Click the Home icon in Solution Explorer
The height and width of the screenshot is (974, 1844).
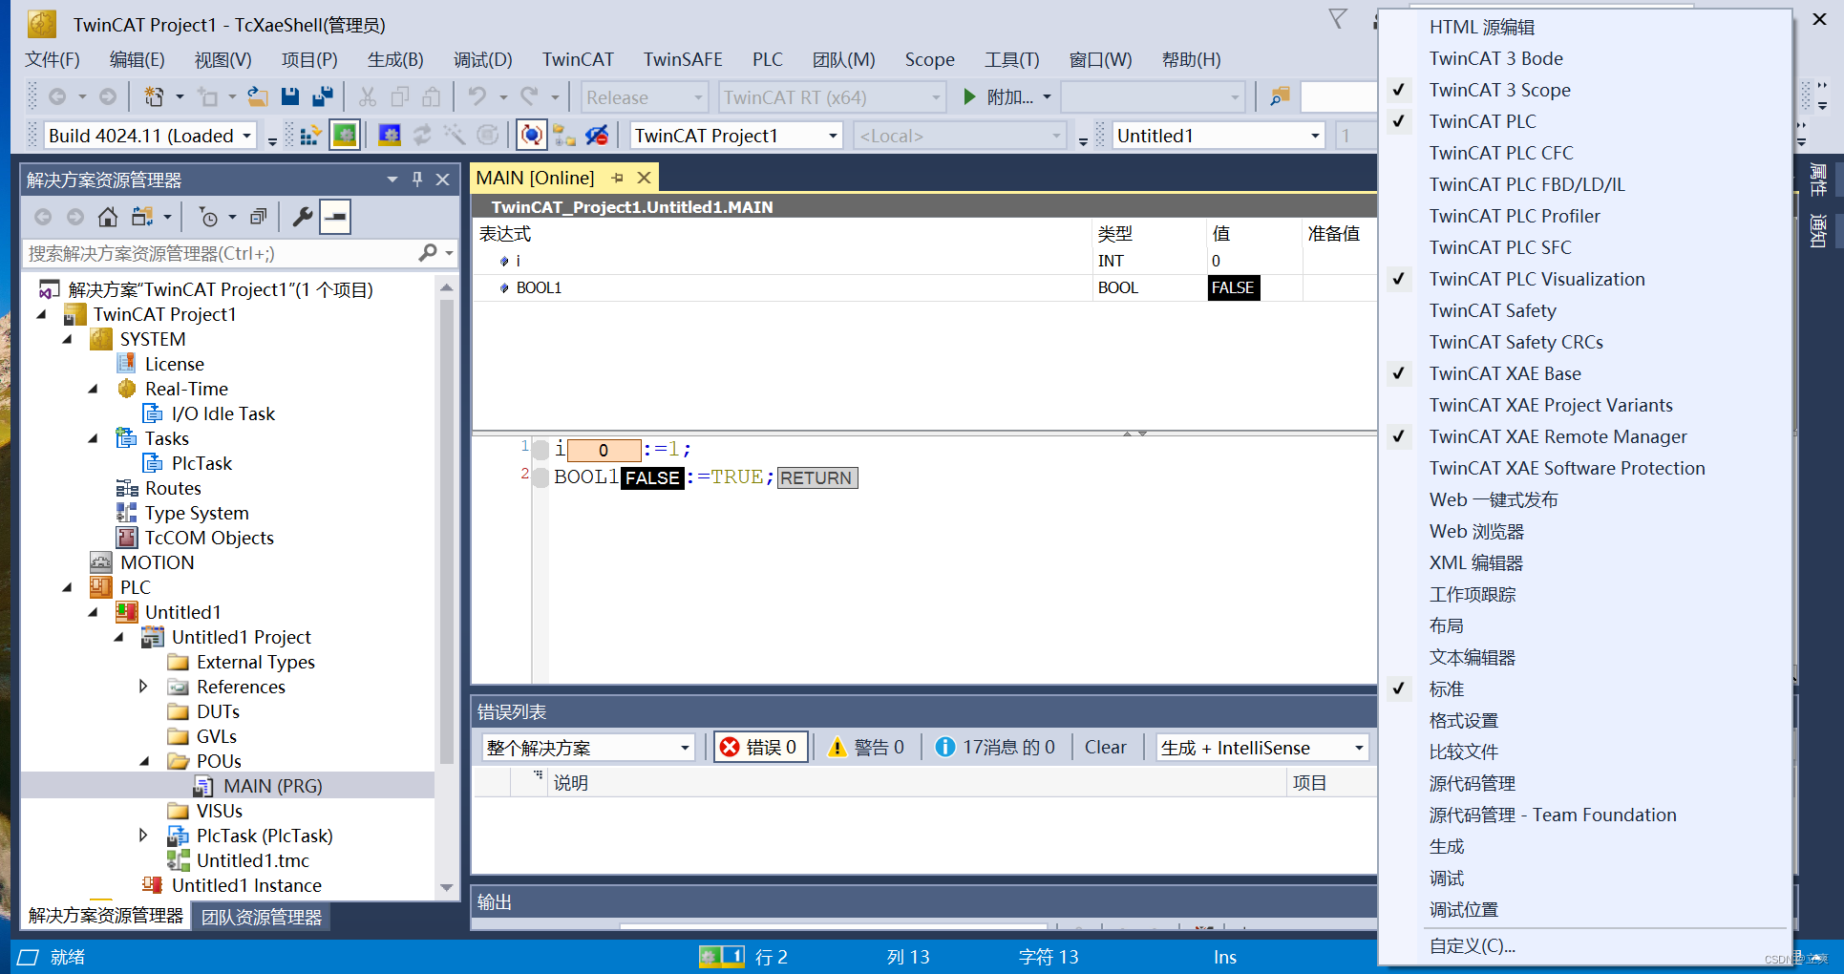tap(108, 217)
